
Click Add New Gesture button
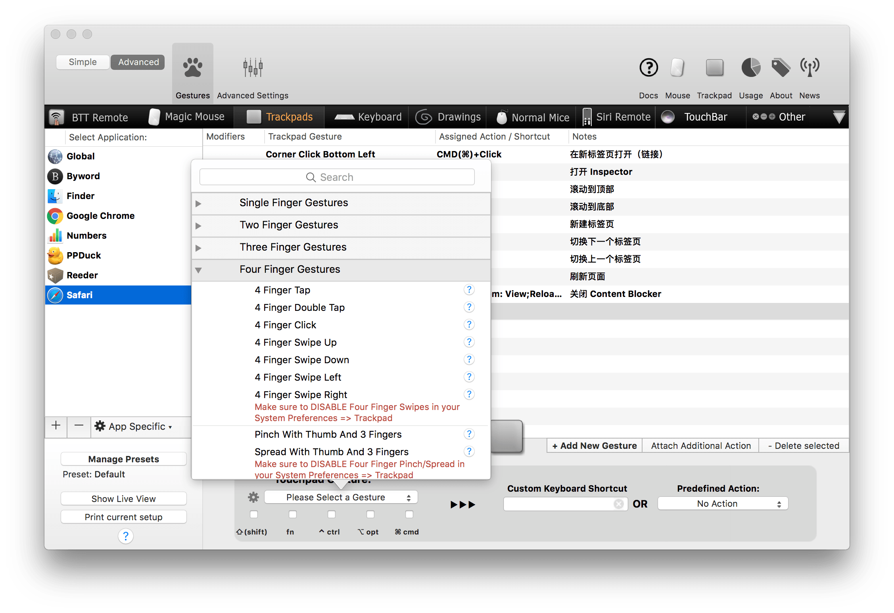click(594, 446)
